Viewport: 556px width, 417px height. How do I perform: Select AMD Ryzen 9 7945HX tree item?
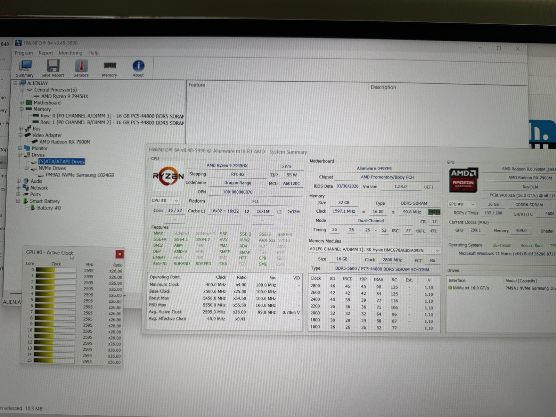coord(65,96)
